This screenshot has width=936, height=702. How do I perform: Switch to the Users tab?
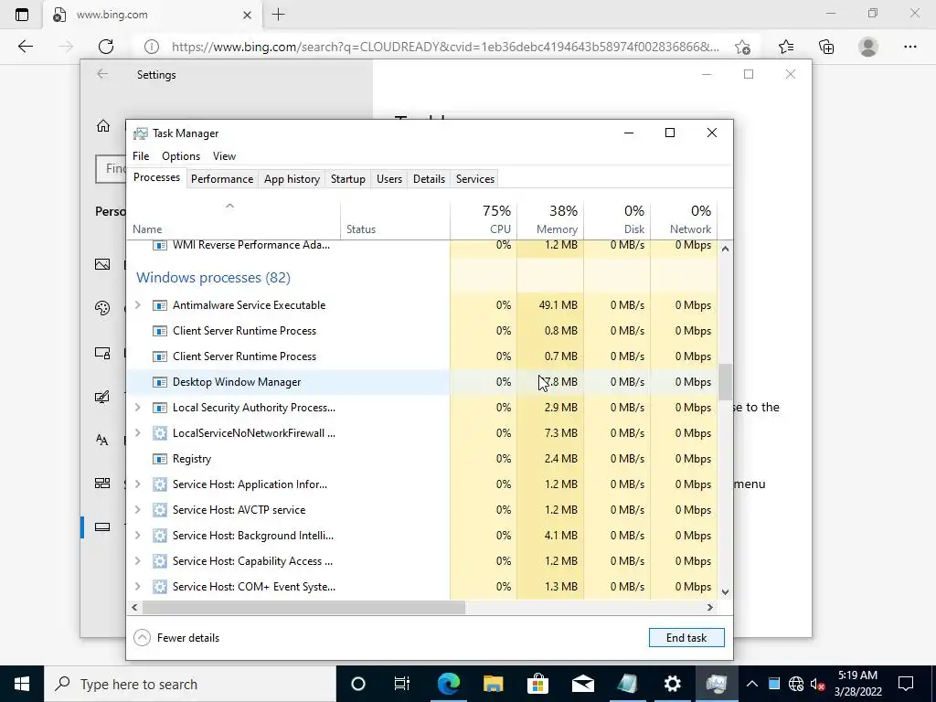389,179
